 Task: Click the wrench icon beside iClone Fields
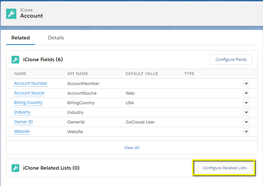(15, 60)
